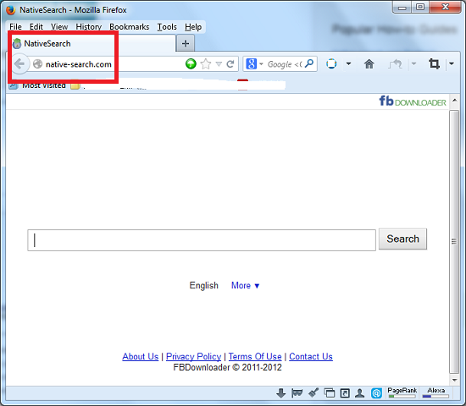The width and height of the screenshot is (466, 406).
Task: Open the Privacy Policy link
Action: click(193, 356)
